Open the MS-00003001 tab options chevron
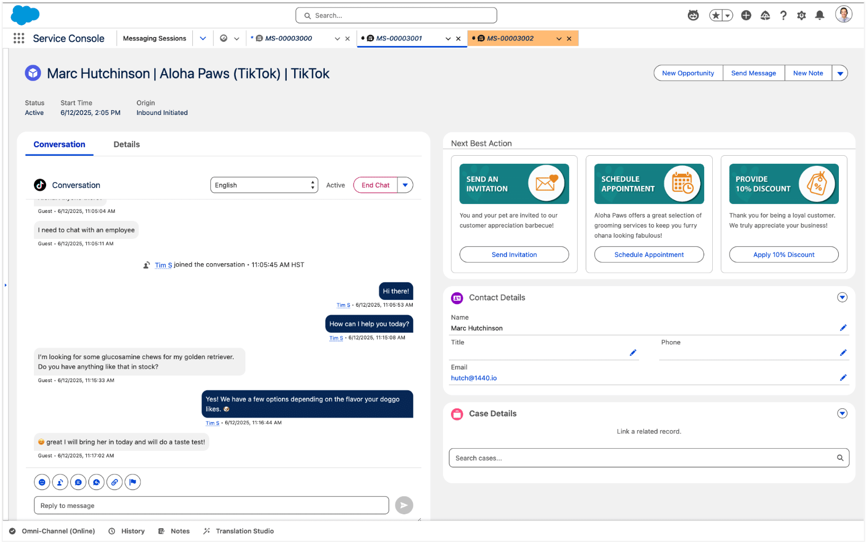 pyautogui.click(x=448, y=39)
